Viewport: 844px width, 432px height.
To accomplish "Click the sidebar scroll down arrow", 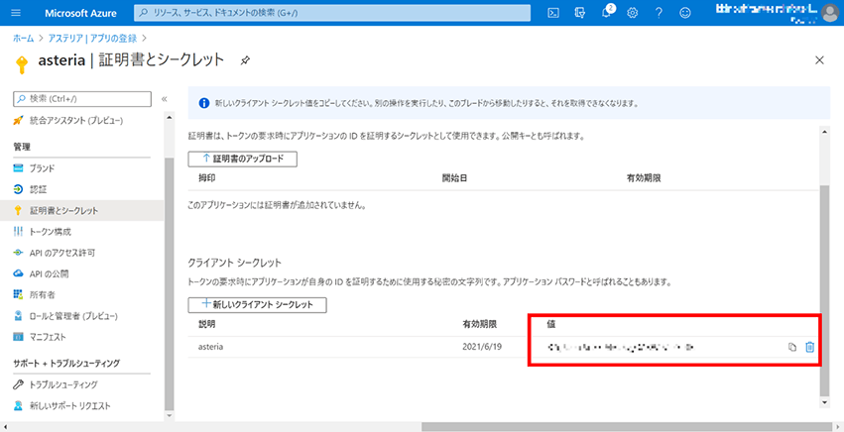I will [x=169, y=415].
